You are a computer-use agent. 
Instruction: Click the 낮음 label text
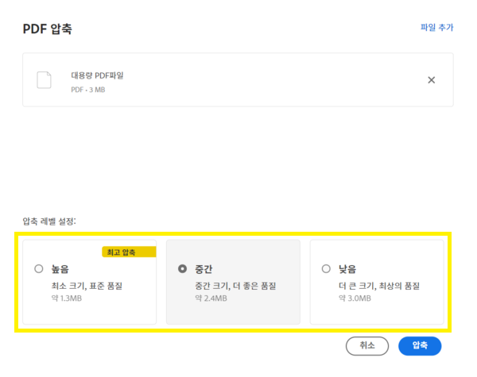[347, 269]
